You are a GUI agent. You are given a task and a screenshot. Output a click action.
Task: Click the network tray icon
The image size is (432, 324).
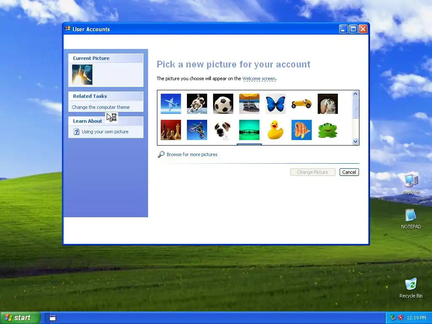pos(393,318)
